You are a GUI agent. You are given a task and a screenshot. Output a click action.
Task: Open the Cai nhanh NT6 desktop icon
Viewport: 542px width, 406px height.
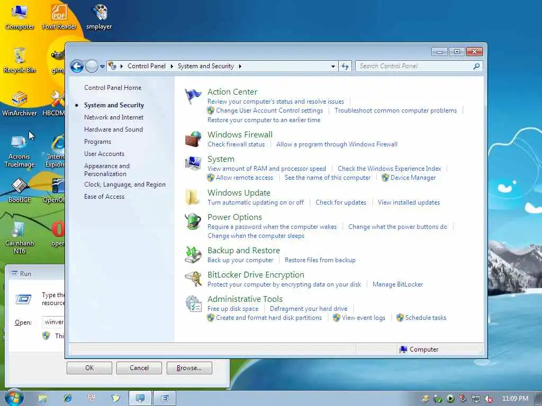coord(20,237)
